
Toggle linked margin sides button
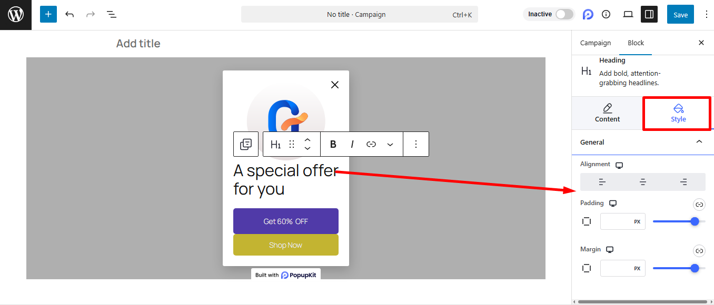[699, 251]
